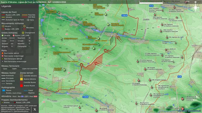Select the 'Avance Russie' red swatch
The image size is (202, 113).
click(21, 86)
